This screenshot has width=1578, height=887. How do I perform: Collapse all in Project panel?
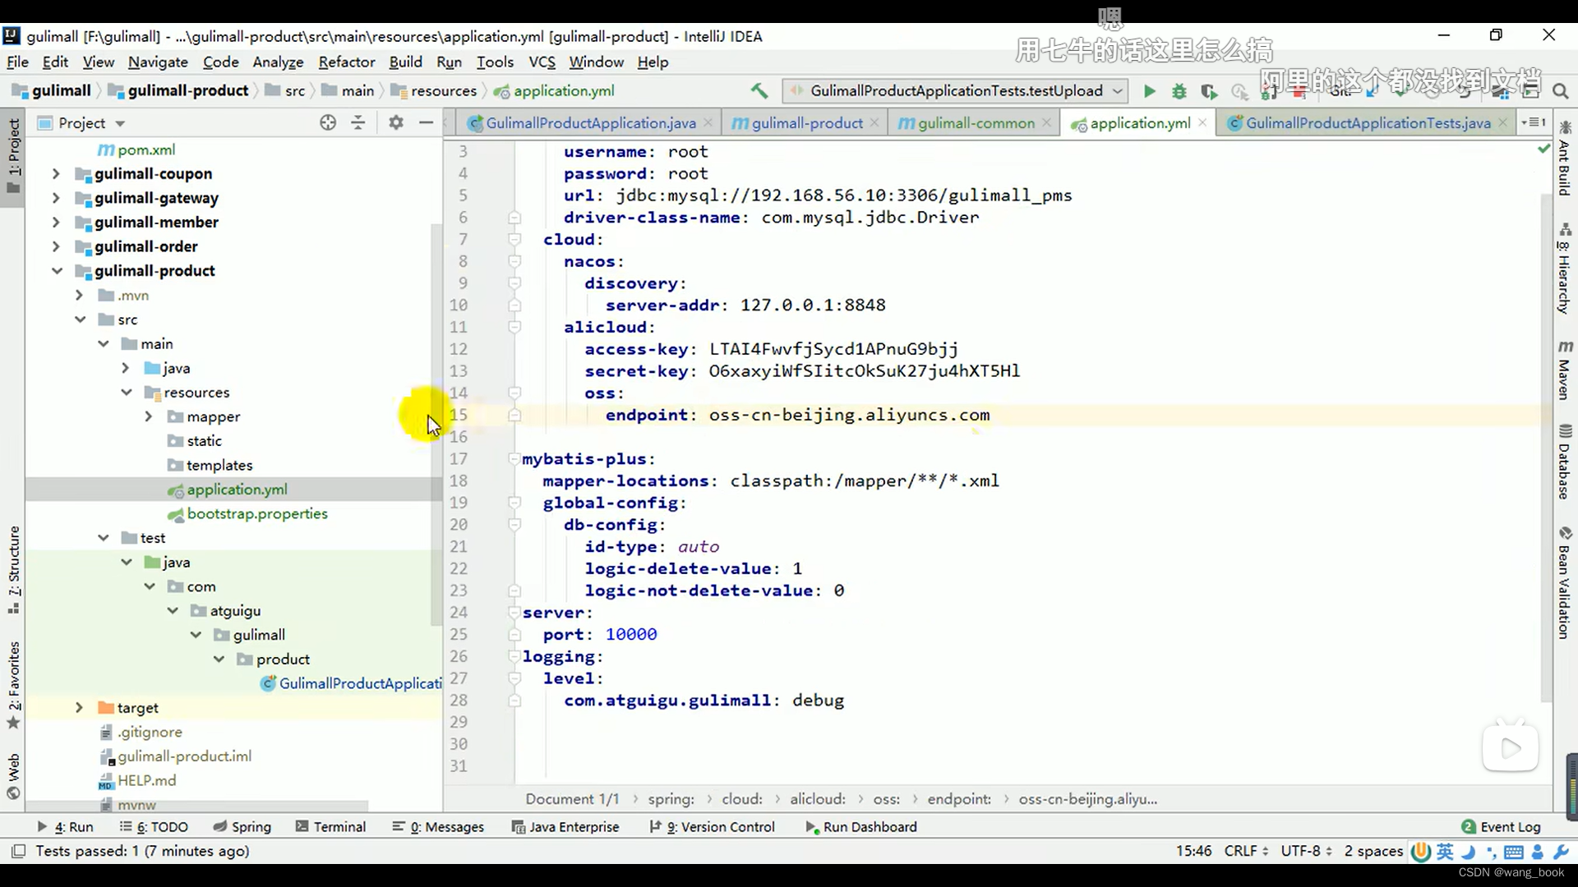[358, 122]
